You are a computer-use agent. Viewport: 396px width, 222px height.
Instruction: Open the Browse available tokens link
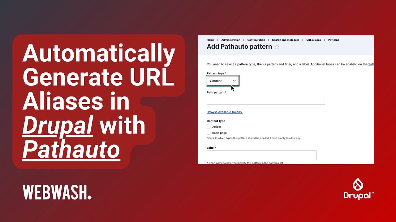point(225,112)
